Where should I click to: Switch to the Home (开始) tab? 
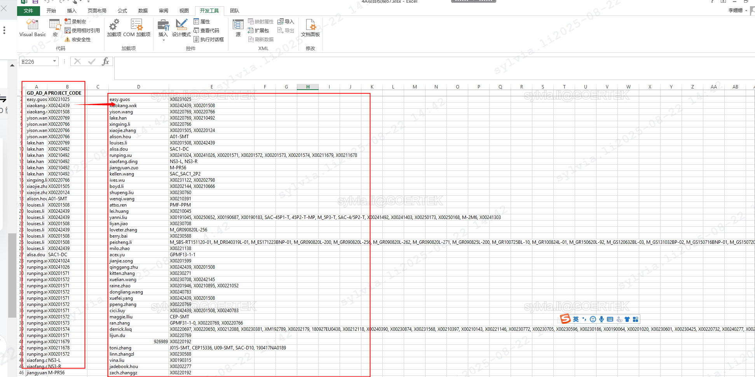[x=51, y=10]
